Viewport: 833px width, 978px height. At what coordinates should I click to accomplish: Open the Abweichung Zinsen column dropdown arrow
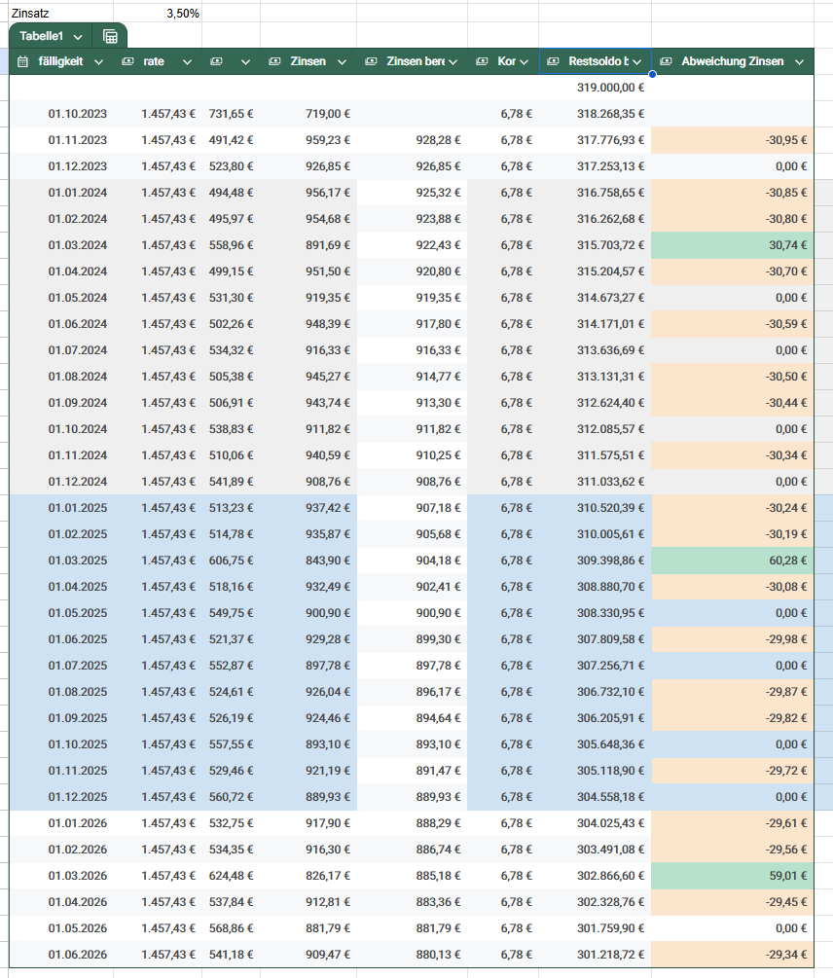pyautogui.click(x=799, y=61)
